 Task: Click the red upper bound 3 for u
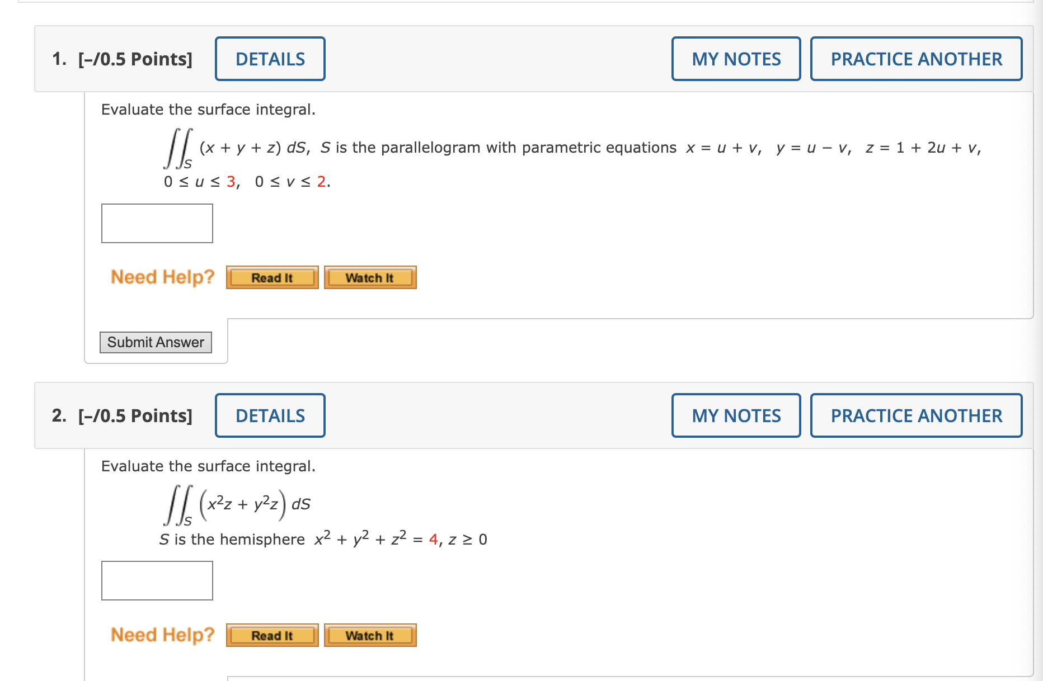[x=231, y=182]
